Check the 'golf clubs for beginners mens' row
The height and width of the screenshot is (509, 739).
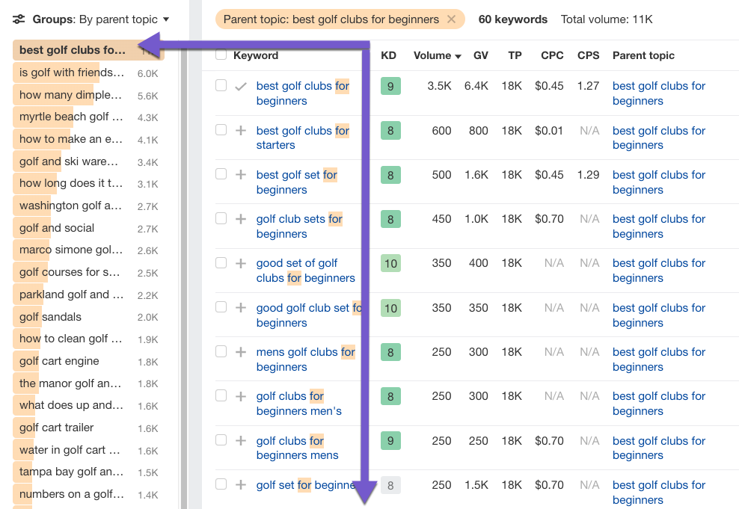[221, 440]
